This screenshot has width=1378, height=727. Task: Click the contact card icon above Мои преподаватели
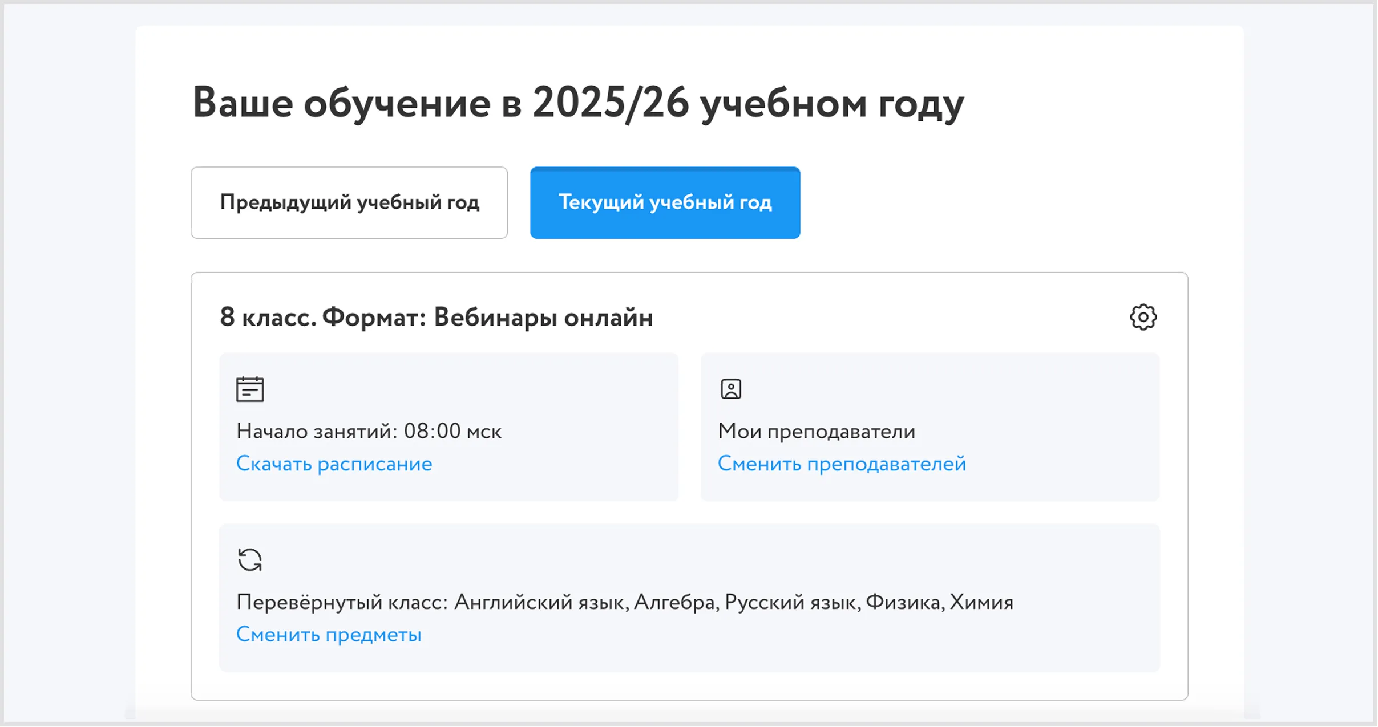[x=731, y=388]
